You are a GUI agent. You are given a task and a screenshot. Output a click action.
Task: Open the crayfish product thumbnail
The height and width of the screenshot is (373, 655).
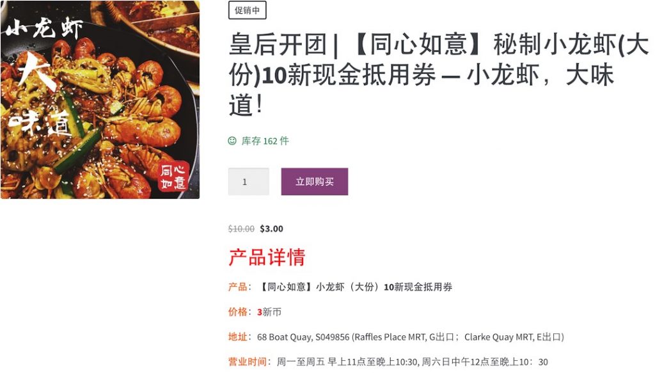click(100, 99)
